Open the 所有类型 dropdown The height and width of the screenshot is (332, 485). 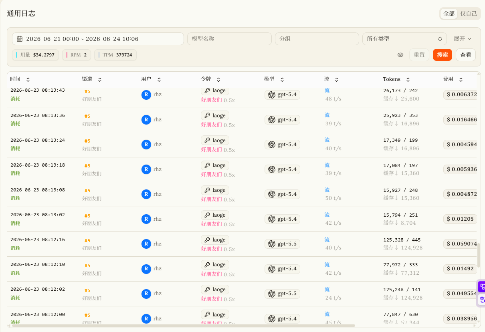pyautogui.click(x=404, y=39)
